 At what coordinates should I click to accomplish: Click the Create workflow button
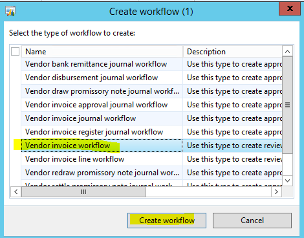[x=167, y=221]
